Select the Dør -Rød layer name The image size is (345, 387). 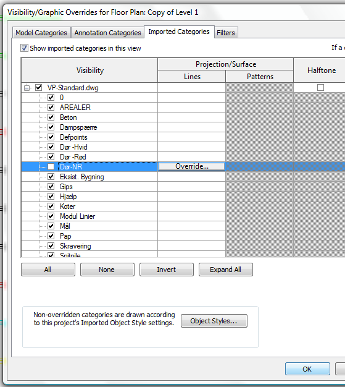point(73,157)
